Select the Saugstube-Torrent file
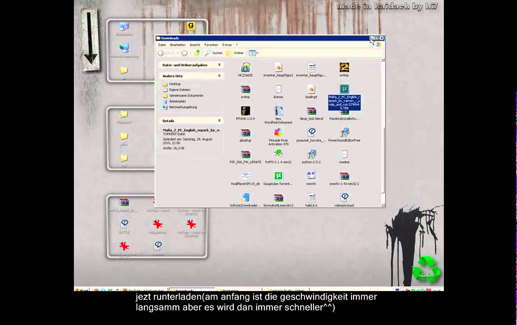 (x=278, y=178)
